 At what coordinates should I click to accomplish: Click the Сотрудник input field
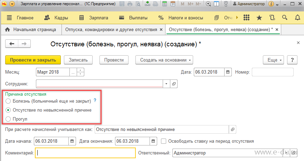click(x=99, y=84)
